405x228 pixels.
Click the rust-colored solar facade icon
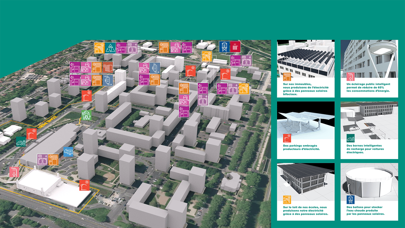pyautogui.click(x=108, y=67)
